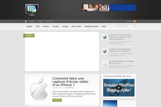
Task: Click the search magnifier icon
Action: pyautogui.click(x=134, y=26)
